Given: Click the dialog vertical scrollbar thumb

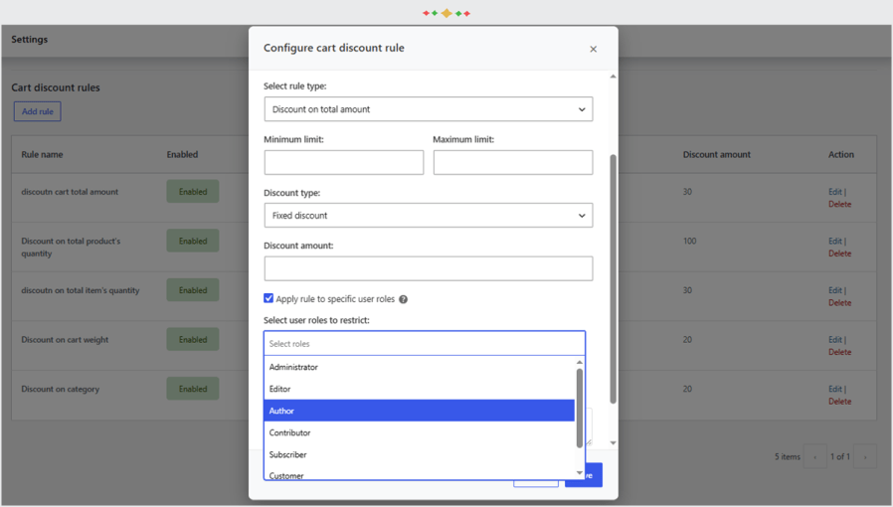Looking at the screenshot, I should 614,278.
